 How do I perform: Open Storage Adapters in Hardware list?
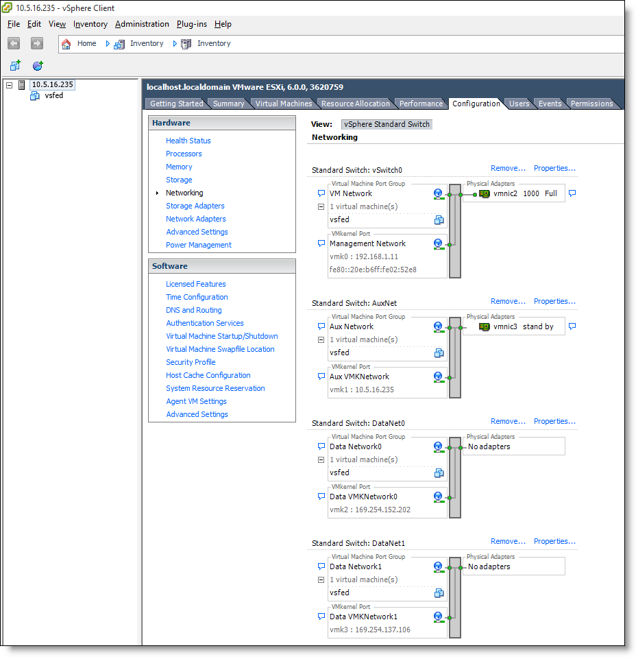[195, 206]
